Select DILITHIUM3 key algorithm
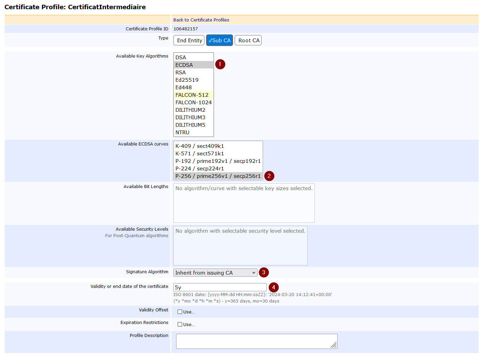This screenshot has width=480, height=355. pyautogui.click(x=190, y=118)
